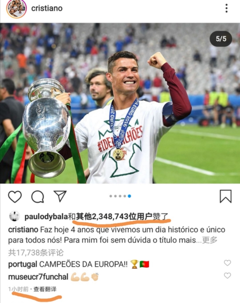Select first carousel dot indicator
240x303 pixels.
(x=111, y=196)
